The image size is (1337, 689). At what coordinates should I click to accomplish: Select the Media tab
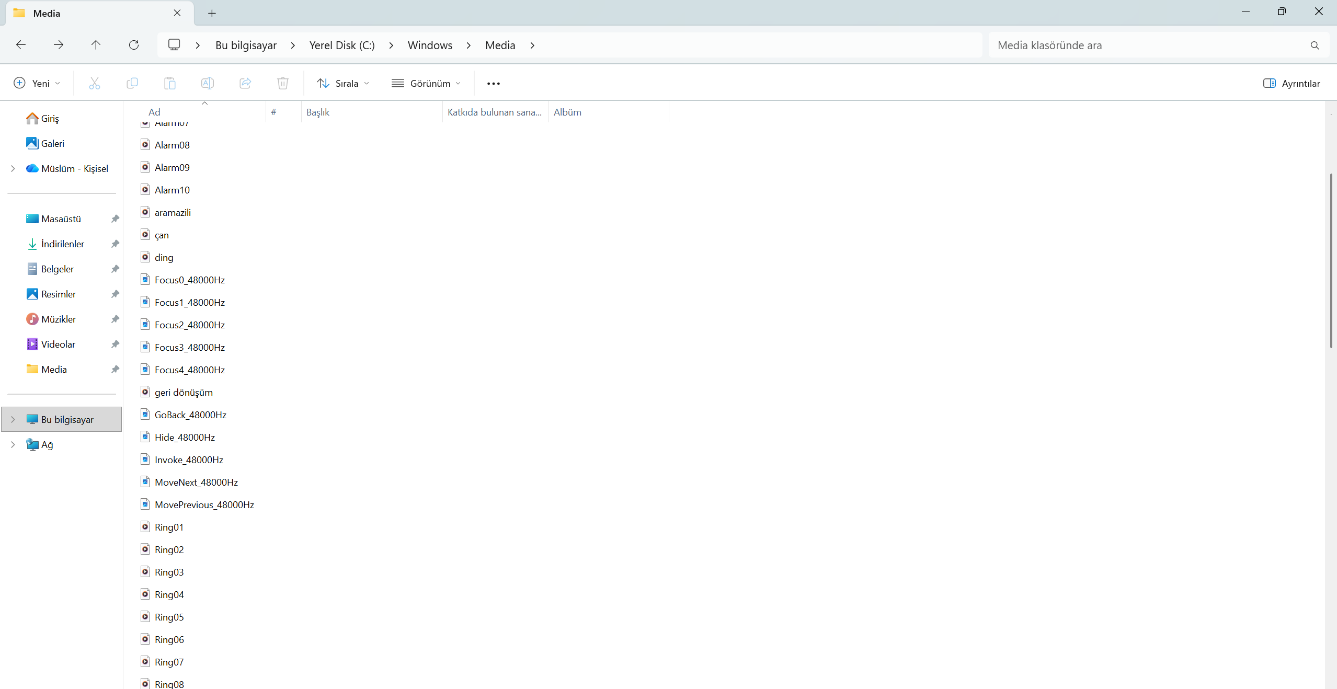[99, 13]
